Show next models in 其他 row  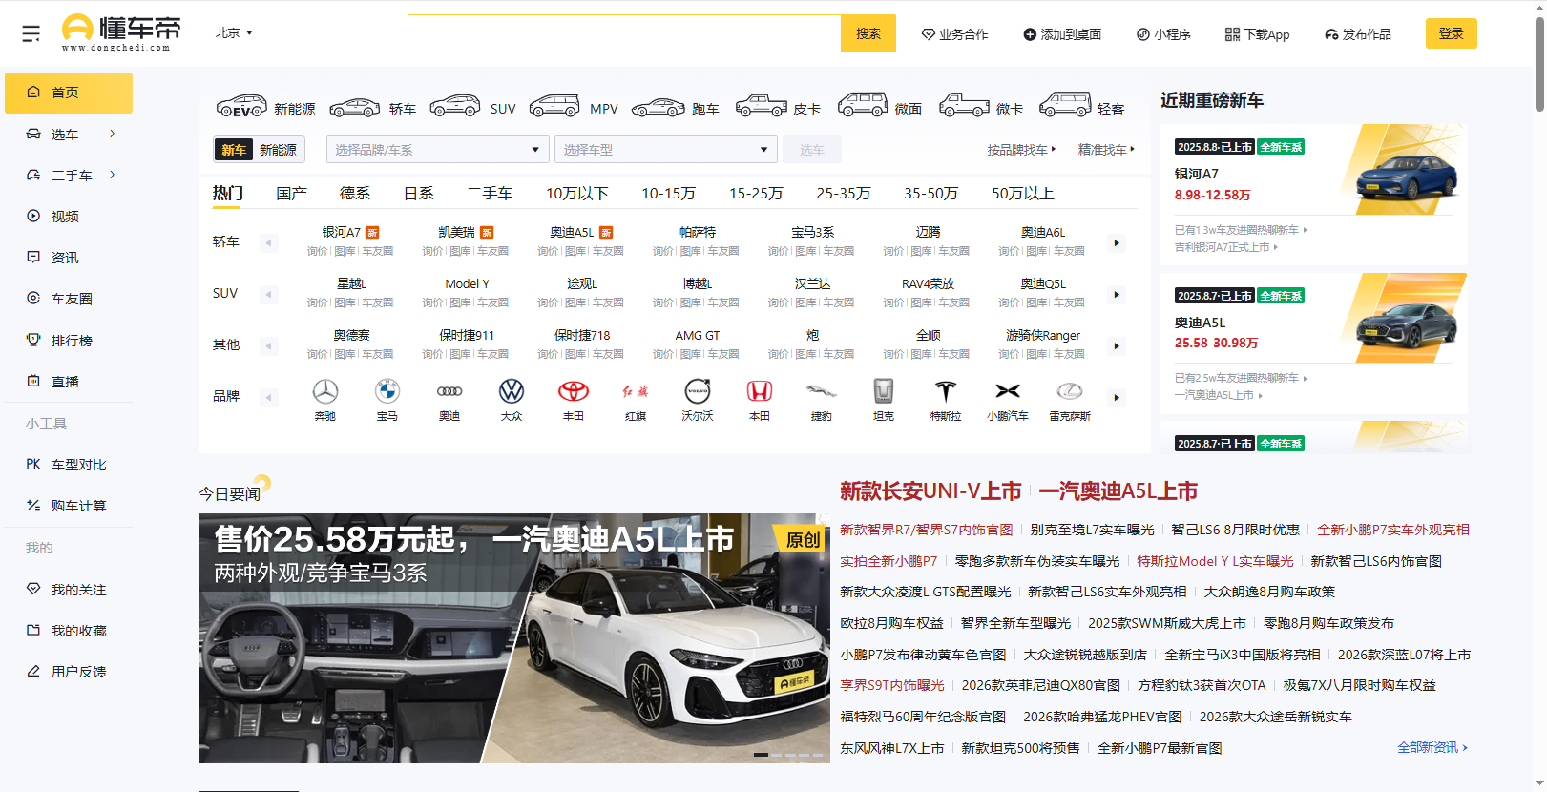pyautogui.click(x=1117, y=346)
